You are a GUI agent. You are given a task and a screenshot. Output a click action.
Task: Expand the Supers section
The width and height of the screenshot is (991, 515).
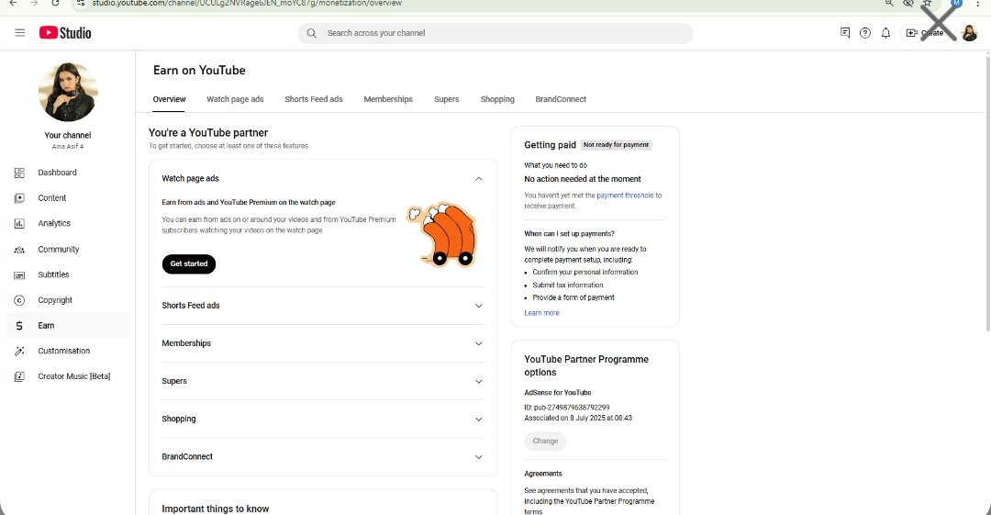pos(478,382)
